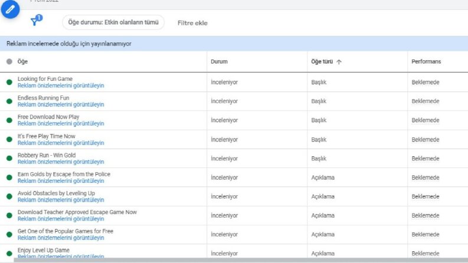Click the Avoid Obstacles by Leveling Up text
This screenshot has height=263, width=468.
click(56, 193)
